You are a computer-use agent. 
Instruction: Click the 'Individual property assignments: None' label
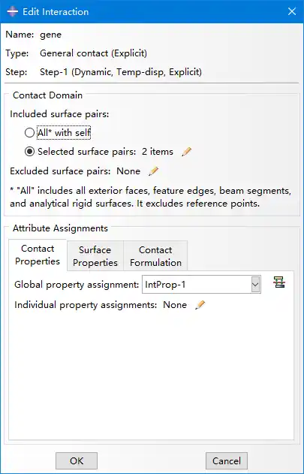101,305
